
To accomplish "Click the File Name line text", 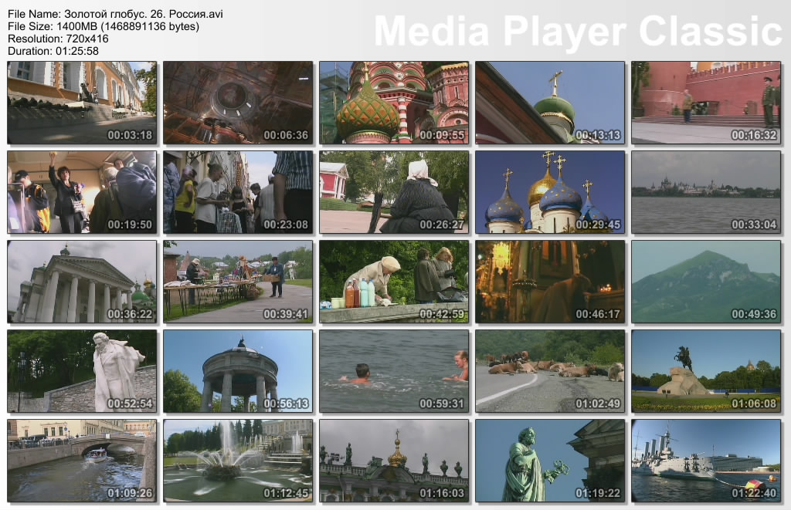I will [x=116, y=14].
